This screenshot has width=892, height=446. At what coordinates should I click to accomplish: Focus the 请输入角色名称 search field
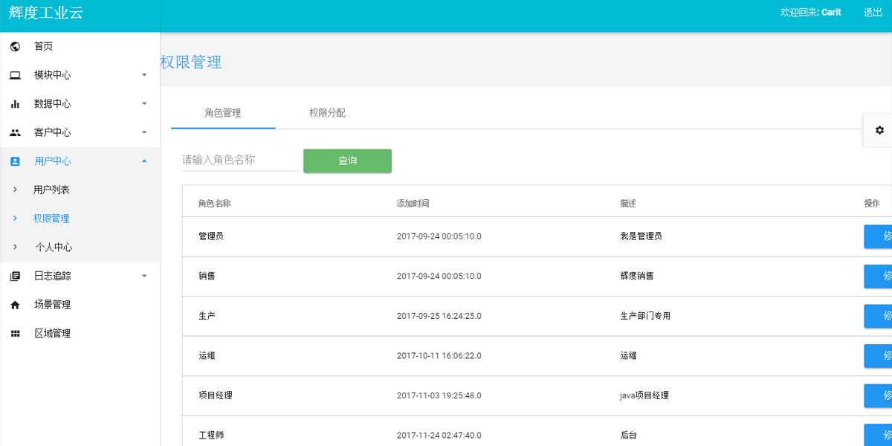(241, 160)
